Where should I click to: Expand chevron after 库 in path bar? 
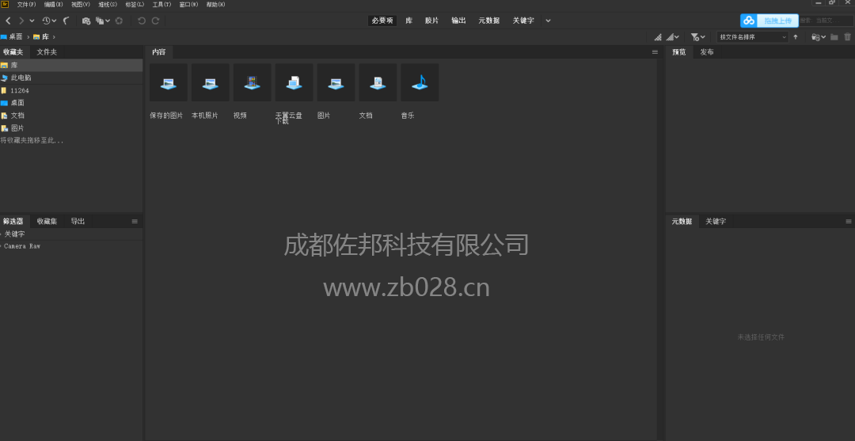(54, 36)
